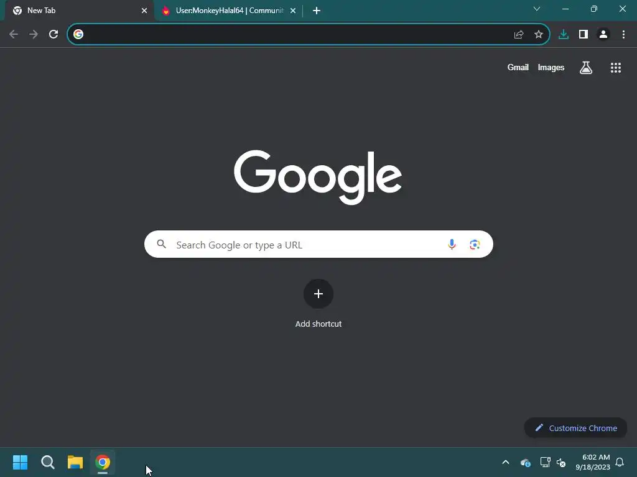Bookmark this tab with star icon
Viewport: 637px width, 477px height.
[x=539, y=35]
